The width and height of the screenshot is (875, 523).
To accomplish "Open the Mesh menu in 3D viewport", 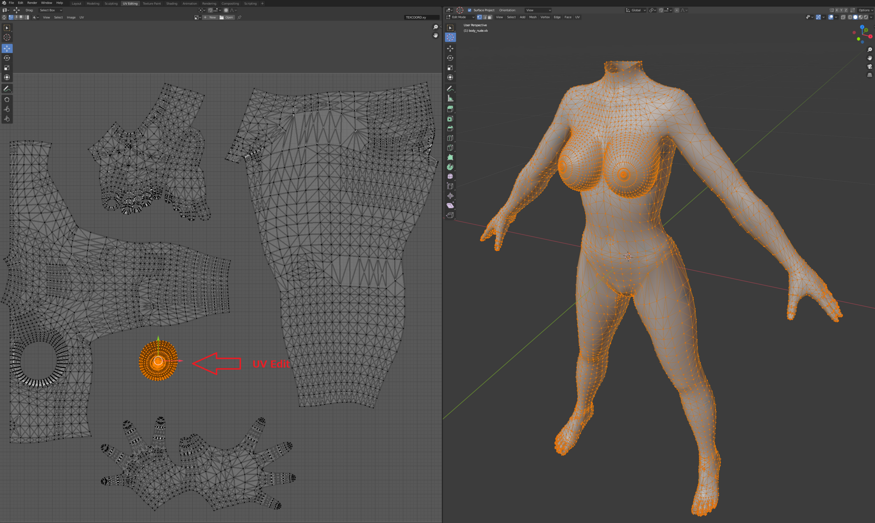I will click(x=533, y=17).
